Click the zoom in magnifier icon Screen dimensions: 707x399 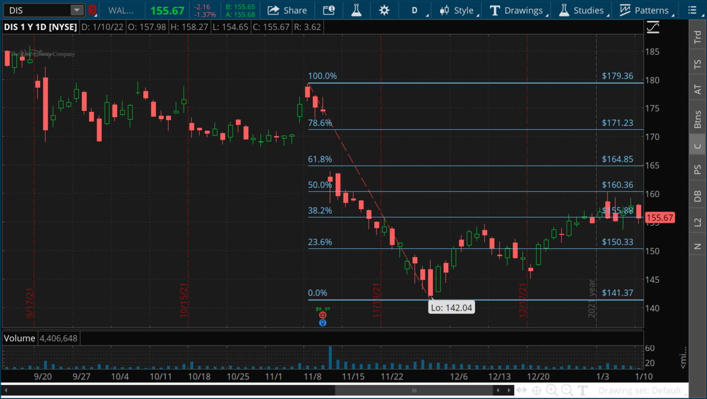click(x=552, y=390)
